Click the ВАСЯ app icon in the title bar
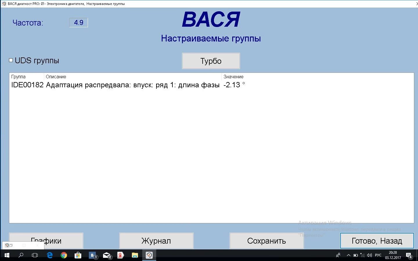The height and width of the screenshot is (261, 418). pyautogui.click(x=4, y=4)
